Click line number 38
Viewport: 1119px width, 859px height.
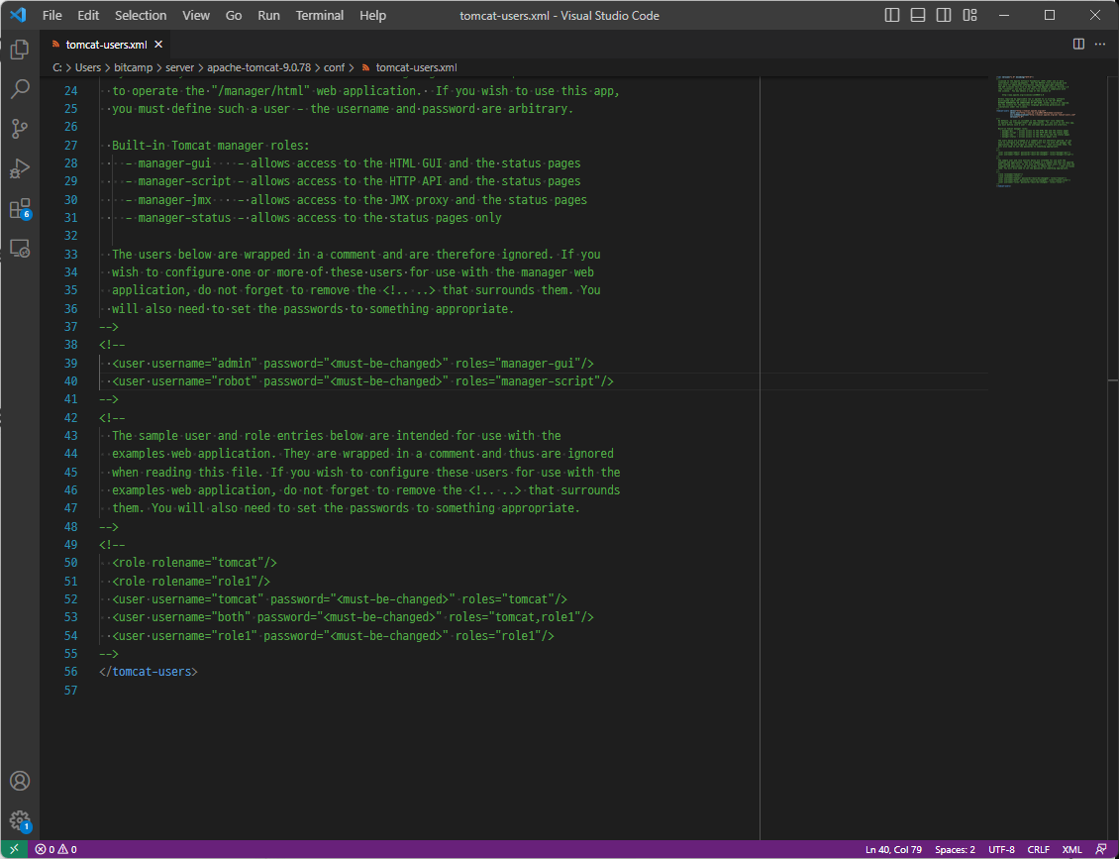[x=70, y=345]
